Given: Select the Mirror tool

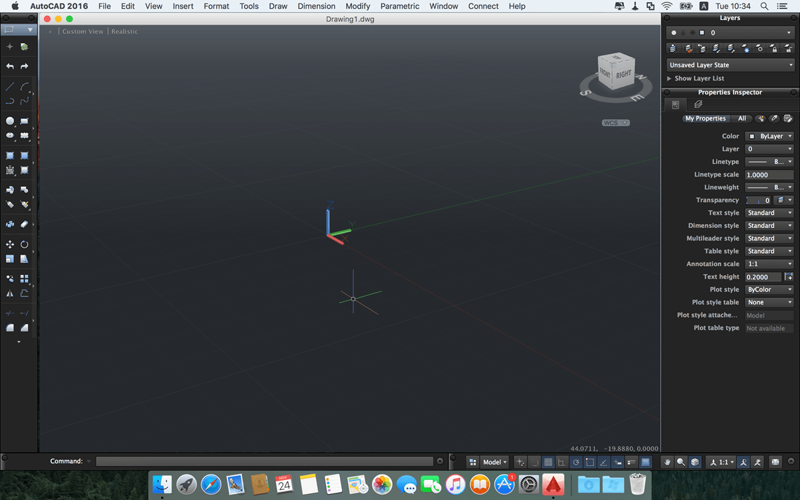Looking at the screenshot, I should (10, 293).
